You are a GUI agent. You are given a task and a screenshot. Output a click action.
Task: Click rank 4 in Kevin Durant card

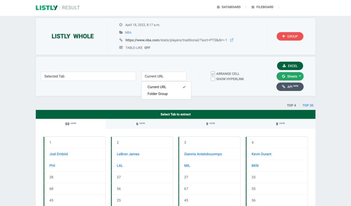pos(253,142)
